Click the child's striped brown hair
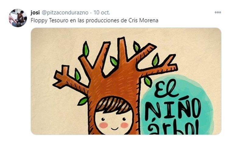Screen dimensions: 234x146 [113, 105]
